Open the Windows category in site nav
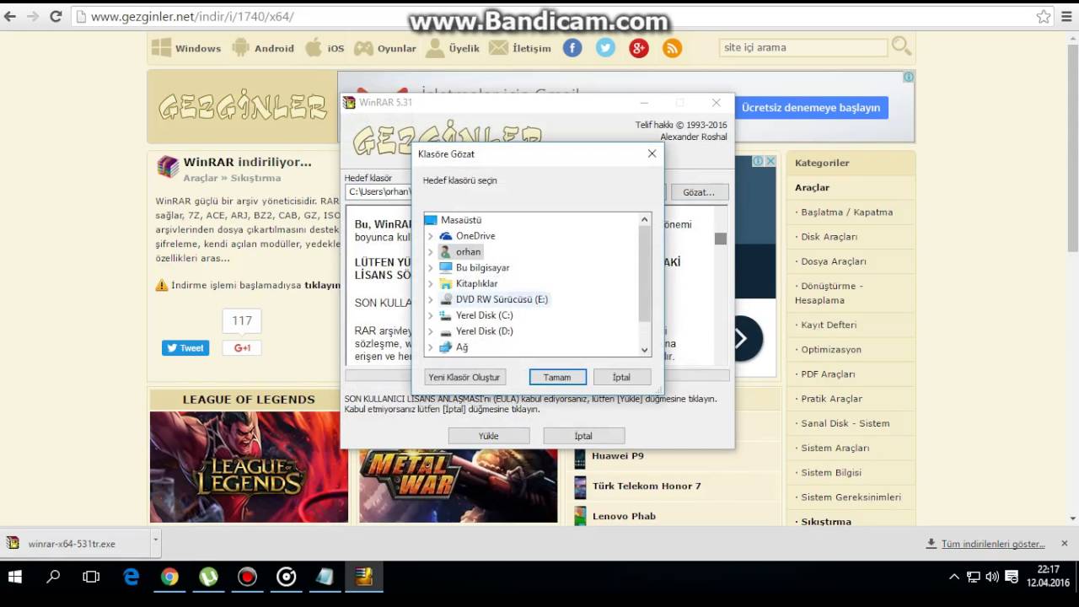Viewport: 1079px width, 607px height. (186, 48)
